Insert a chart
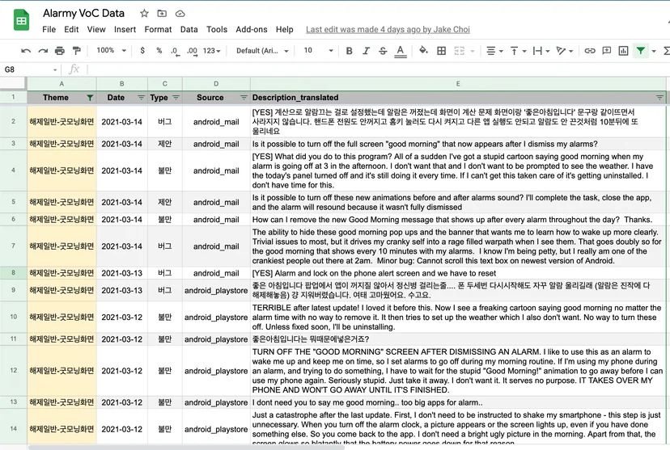This screenshot has width=670, height=450. [x=623, y=51]
